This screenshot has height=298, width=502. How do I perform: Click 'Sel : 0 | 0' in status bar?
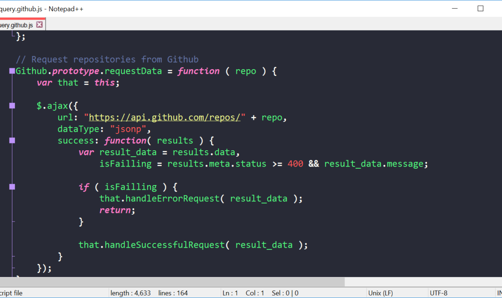pos(285,293)
